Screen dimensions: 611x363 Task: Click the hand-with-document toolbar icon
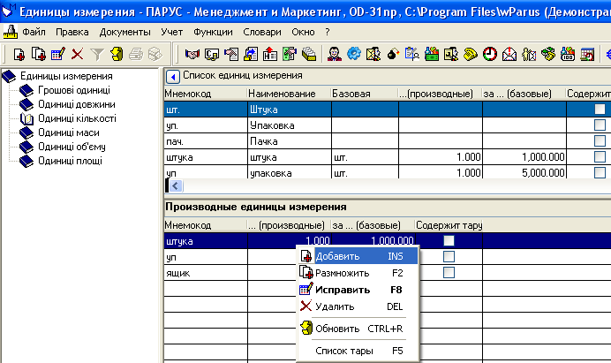pyautogui.click(x=231, y=54)
